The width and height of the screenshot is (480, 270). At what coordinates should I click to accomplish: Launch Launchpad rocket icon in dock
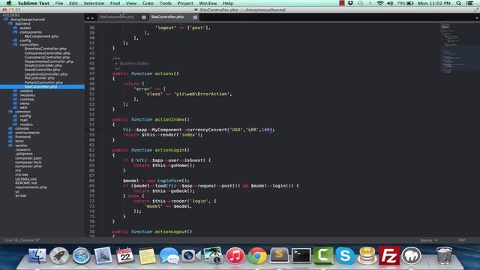pyautogui.click(x=59, y=255)
